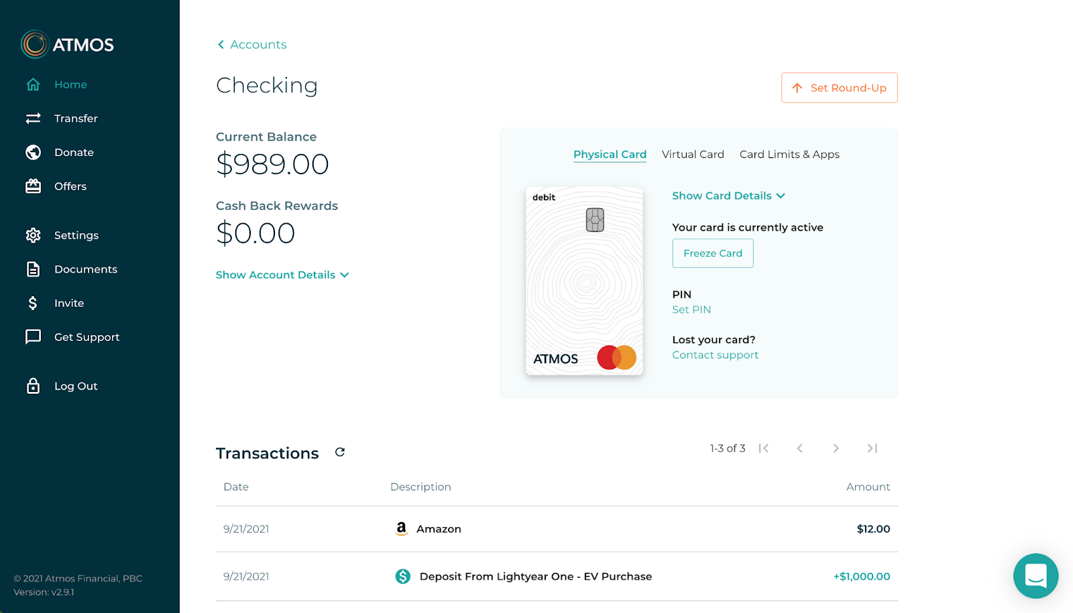This screenshot has width=1073, height=613.
Task: Open Donate via the globe icon
Action: click(x=33, y=152)
